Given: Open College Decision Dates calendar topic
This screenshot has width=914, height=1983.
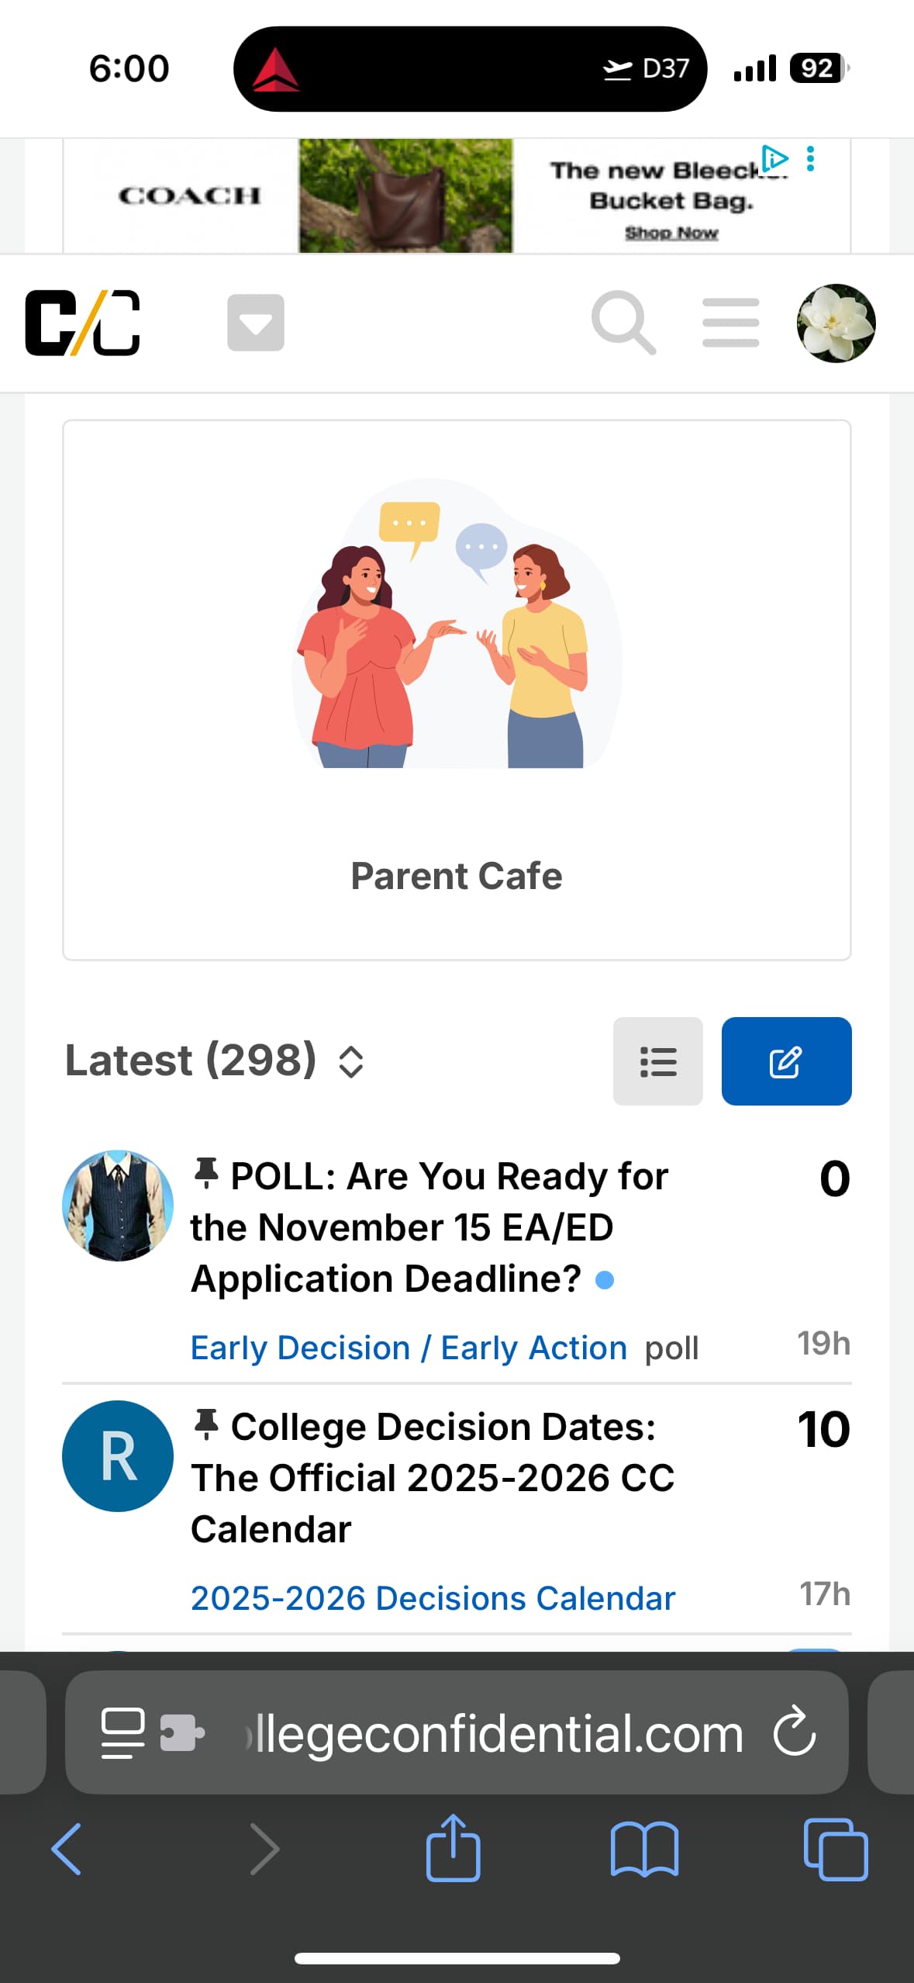Looking at the screenshot, I should (x=432, y=1477).
